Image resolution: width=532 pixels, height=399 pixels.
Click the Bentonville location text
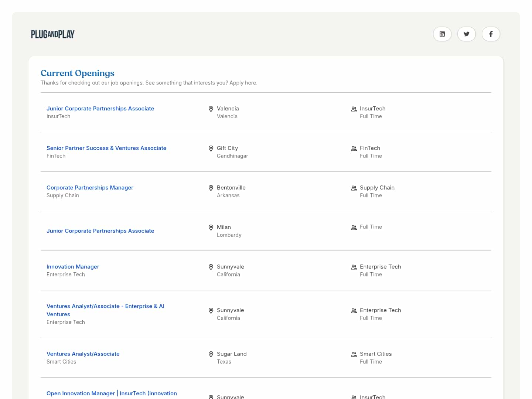(231, 188)
